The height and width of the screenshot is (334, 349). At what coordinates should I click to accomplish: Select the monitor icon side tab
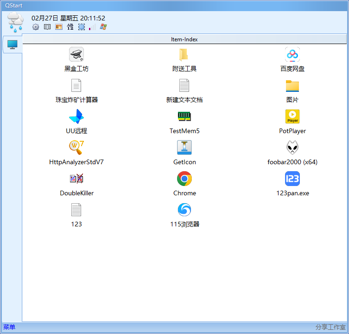pos(12,45)
